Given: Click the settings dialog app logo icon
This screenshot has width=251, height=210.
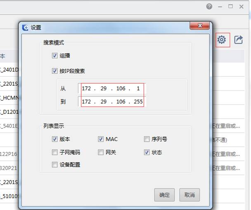Looking at the screenshot, I should click(x=26, y=27).
